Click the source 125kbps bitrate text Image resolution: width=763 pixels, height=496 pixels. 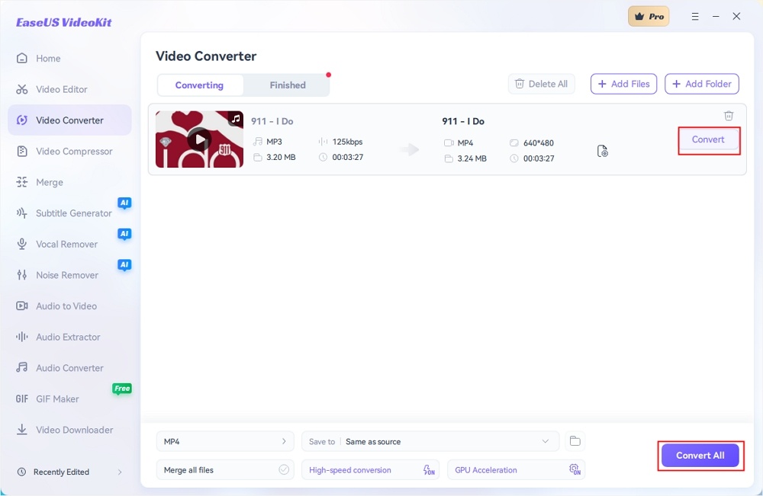coord(347,142)
